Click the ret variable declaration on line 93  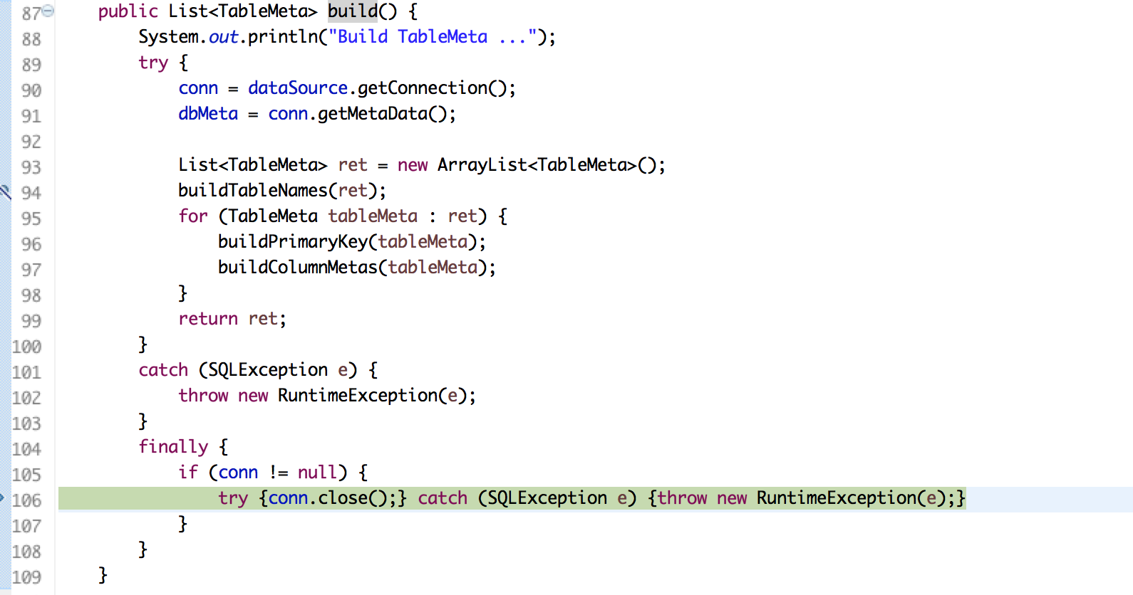click(x=353, y=165)
